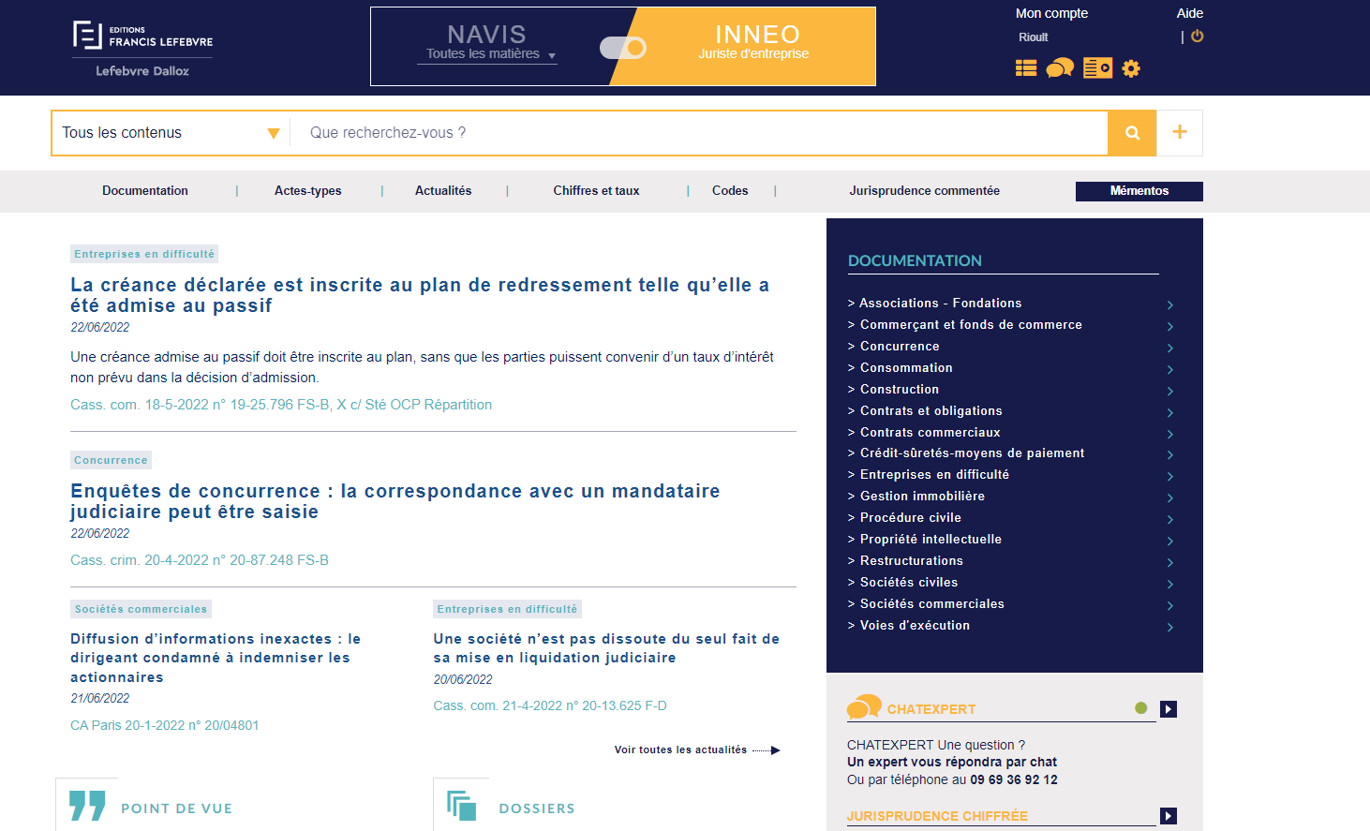The height and width of the screenshot is (831, 1370).
Task: Click the Concurrence category tag above article
Action: [x=111, y=460]
